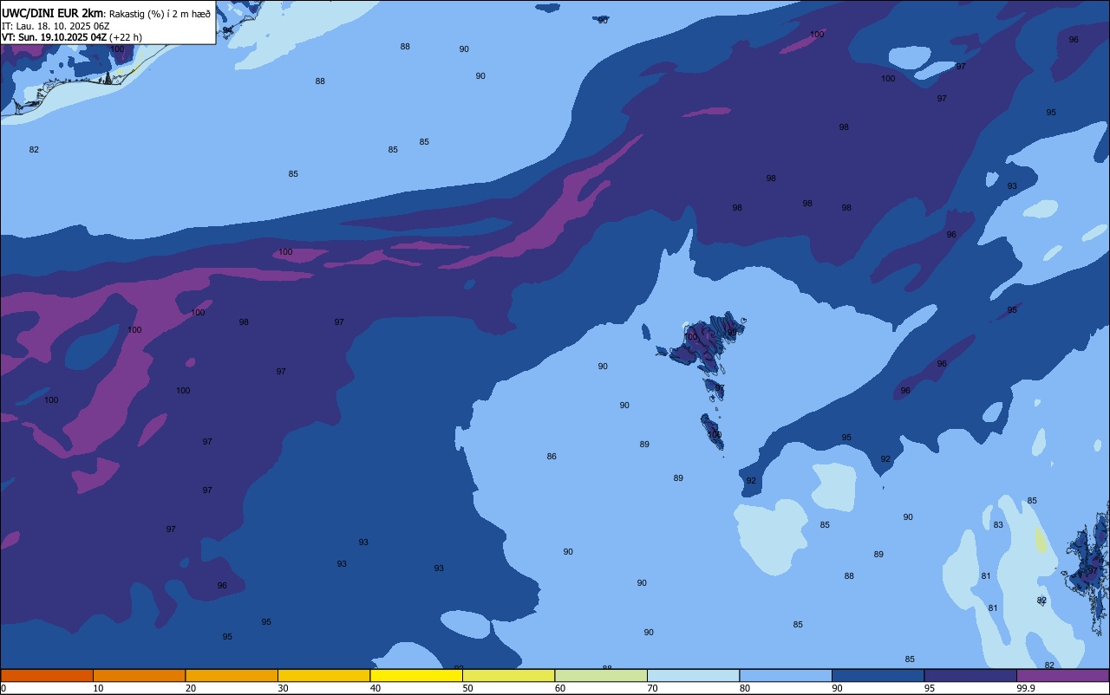Click the golden 30–40 legend swatch
1110x695 pixels.
323,675
